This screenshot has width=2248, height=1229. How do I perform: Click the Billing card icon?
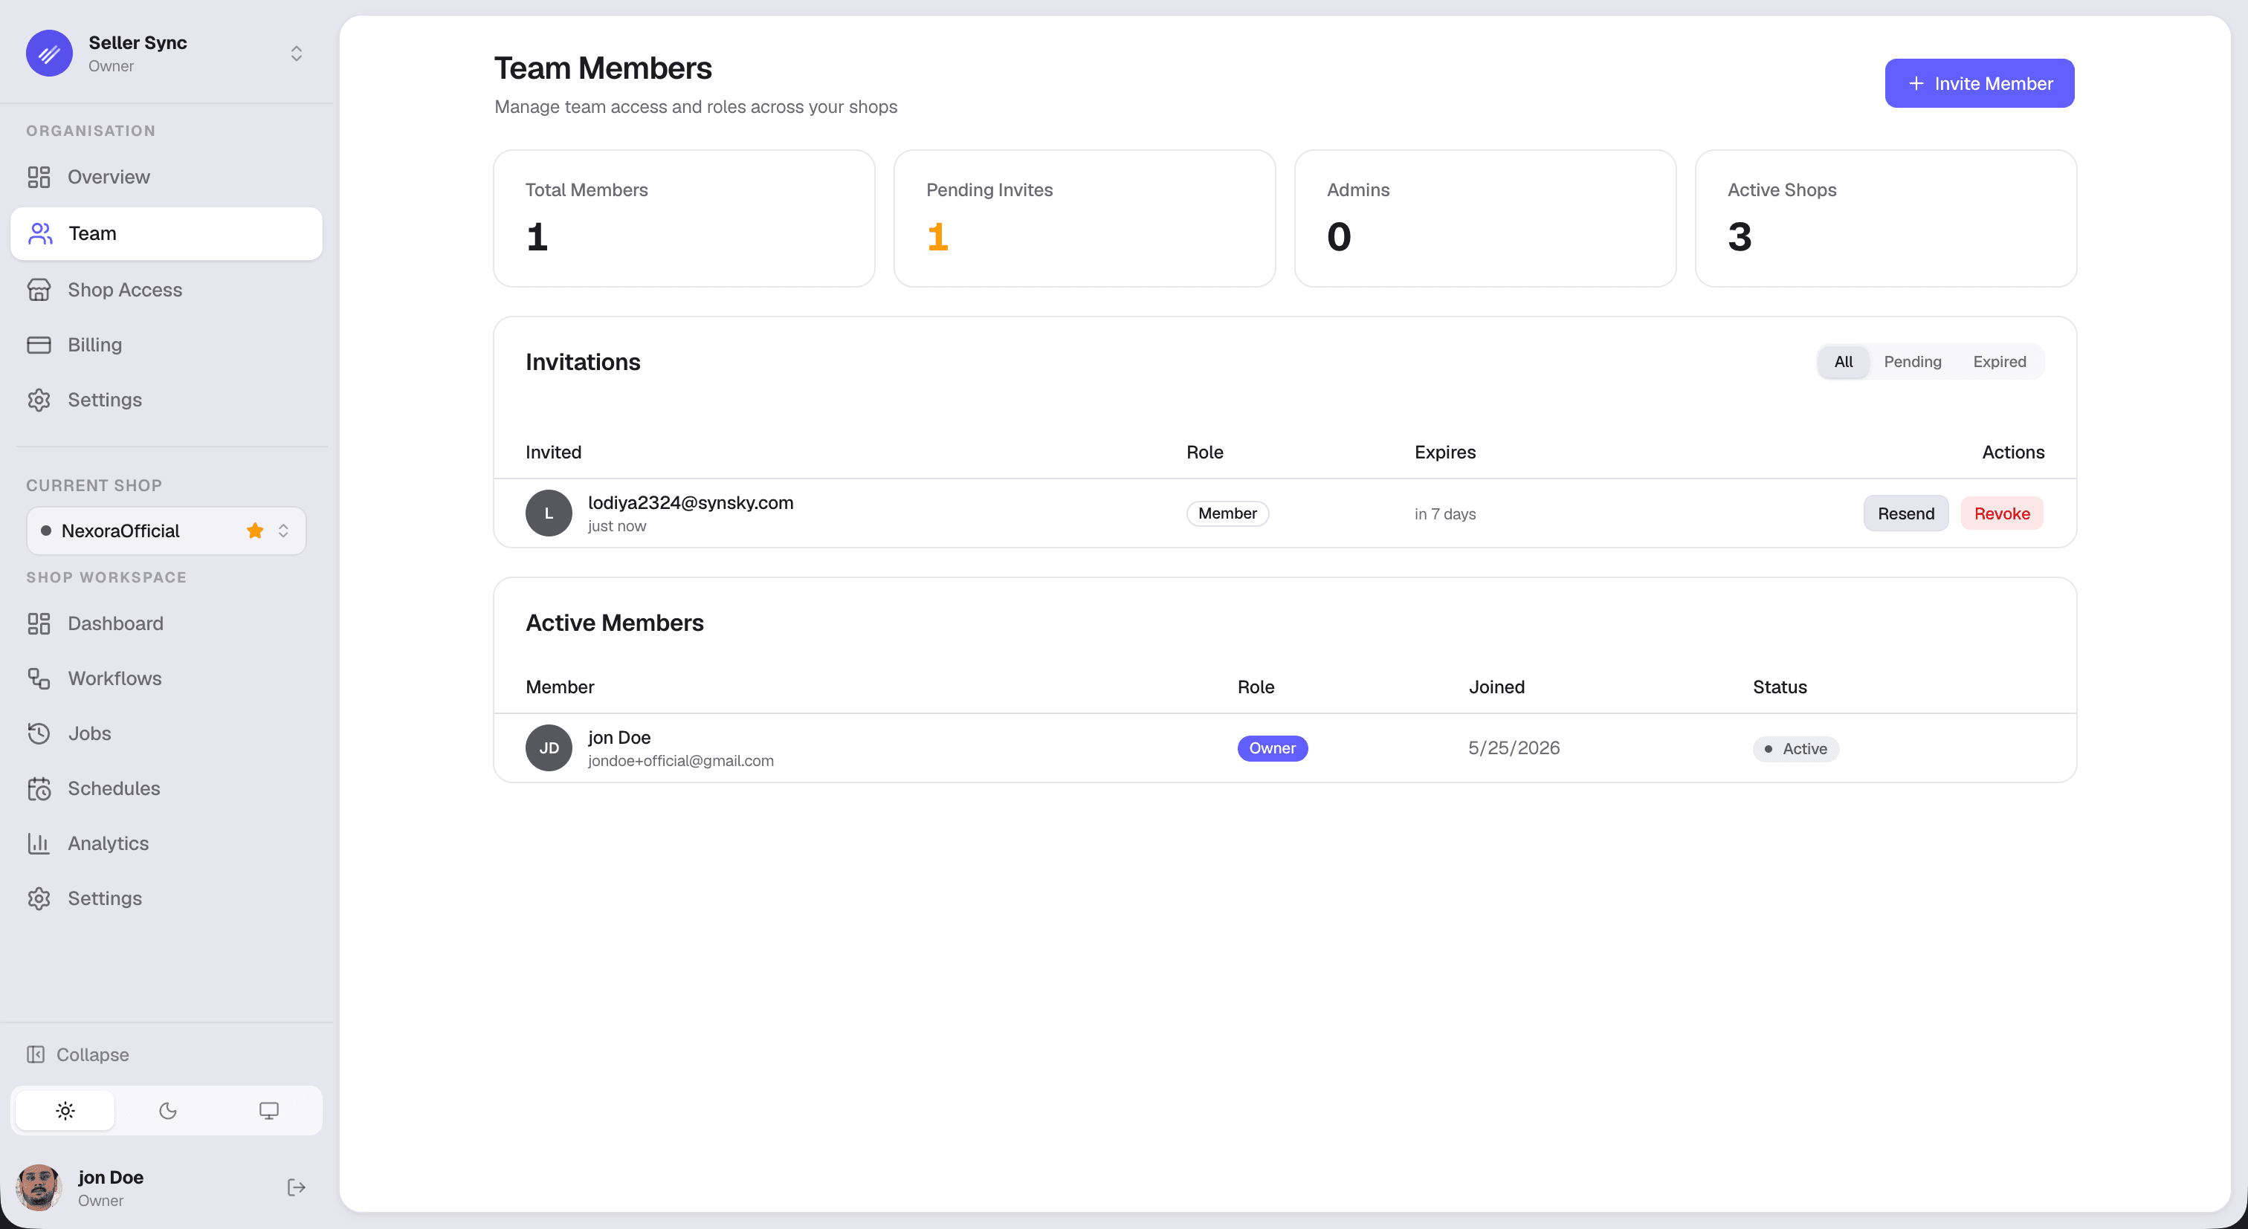click(x=39, y=345)
